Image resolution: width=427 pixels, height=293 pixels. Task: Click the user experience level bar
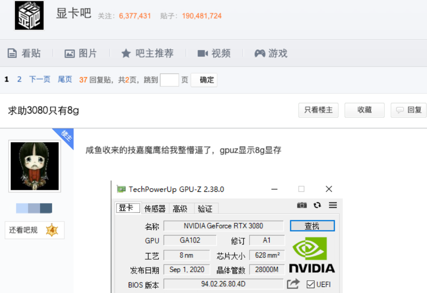[x=34, y=208]
